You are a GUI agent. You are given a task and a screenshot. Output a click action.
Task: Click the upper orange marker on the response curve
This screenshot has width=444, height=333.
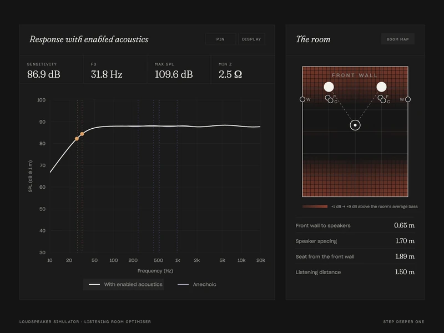click(82, 134)
